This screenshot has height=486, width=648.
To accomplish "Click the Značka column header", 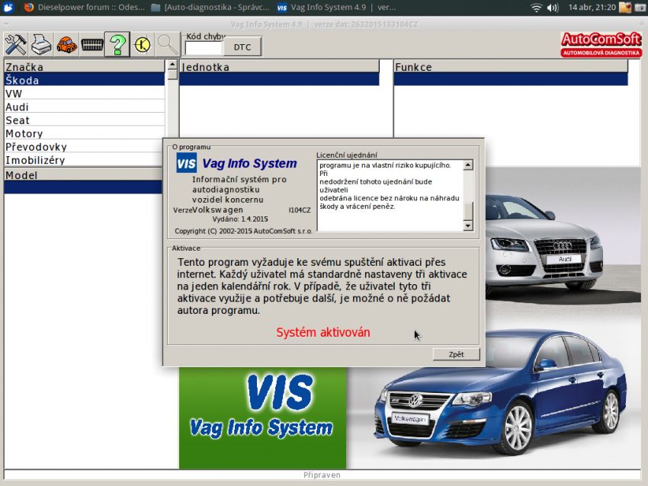I will click(x=85, y=66).
